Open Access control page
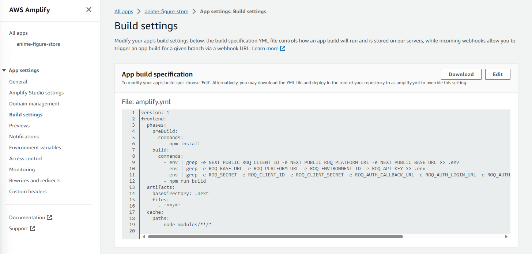 pos(26,158)
